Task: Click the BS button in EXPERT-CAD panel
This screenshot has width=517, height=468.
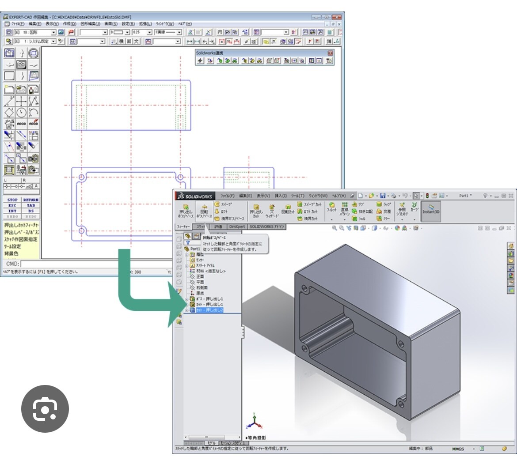Action: [x=31, y=211]
